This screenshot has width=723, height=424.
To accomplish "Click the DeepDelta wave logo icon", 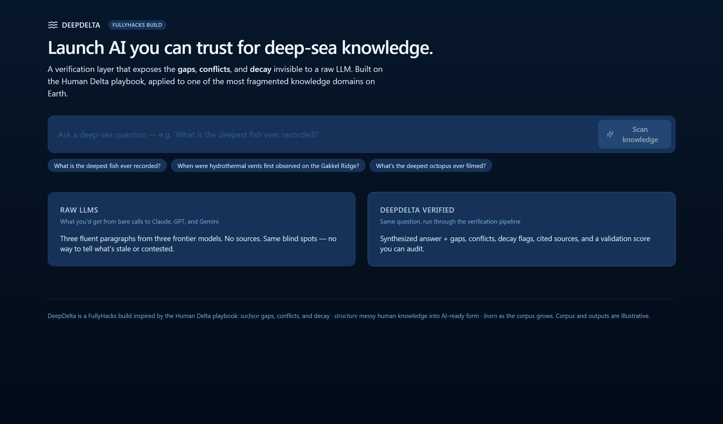I will (53, 25).
